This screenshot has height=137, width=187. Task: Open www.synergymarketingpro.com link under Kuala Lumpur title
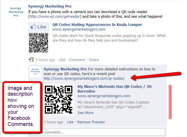(x=79, y=29)
